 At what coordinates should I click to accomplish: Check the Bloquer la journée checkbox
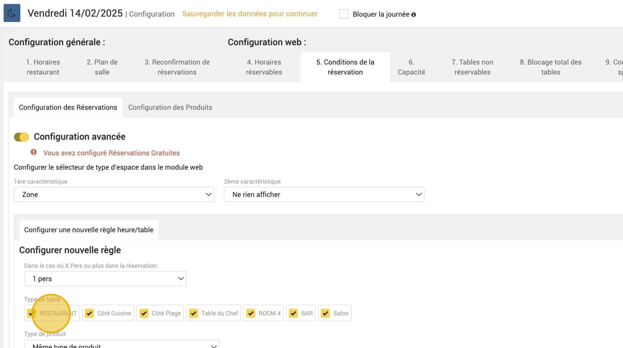pos(344,14)
